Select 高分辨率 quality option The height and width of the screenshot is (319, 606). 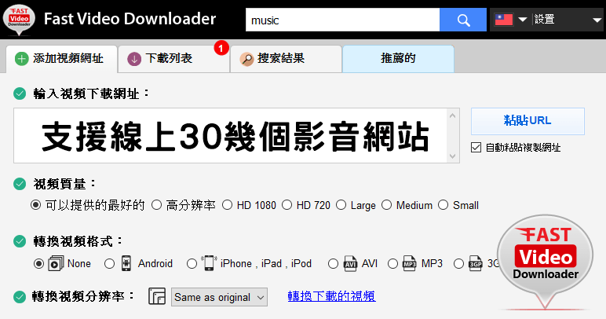click(x=156, y=205)
